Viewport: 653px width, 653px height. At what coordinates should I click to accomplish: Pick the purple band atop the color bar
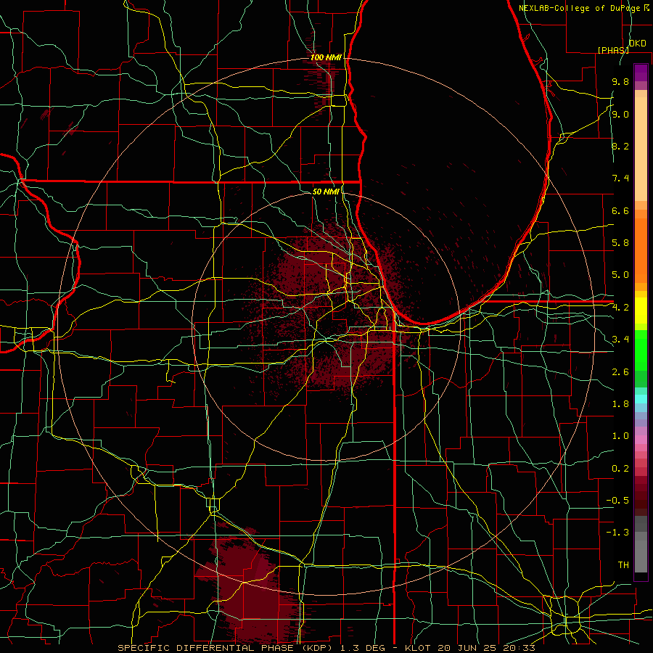click(641, 73)
